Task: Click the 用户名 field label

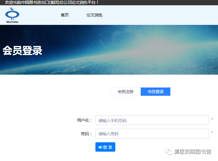Action: coord(84,120)
